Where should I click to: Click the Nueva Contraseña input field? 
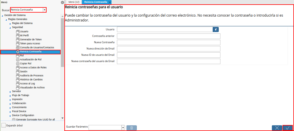pos(169,43)
